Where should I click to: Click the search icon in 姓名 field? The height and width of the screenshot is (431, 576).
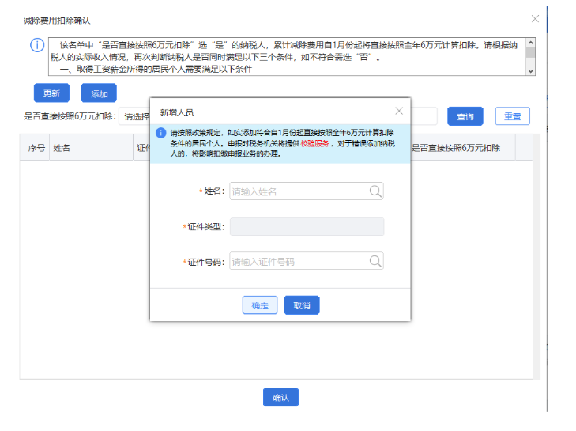(x=375, y=191)
